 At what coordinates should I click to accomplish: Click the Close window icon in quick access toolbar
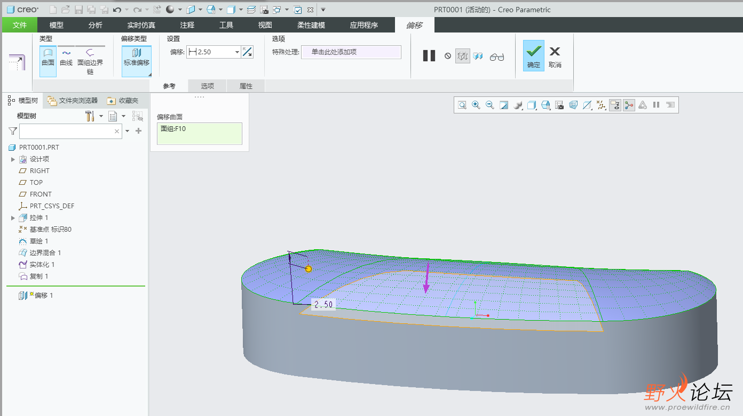tap(310, 10)
